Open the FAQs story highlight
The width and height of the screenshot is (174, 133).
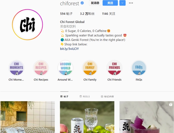coord(139,68)
